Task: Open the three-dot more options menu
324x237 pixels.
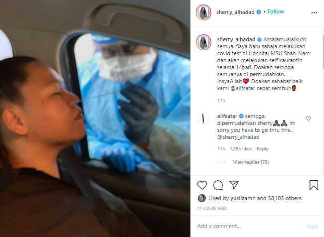Action: tap(314, 13)
